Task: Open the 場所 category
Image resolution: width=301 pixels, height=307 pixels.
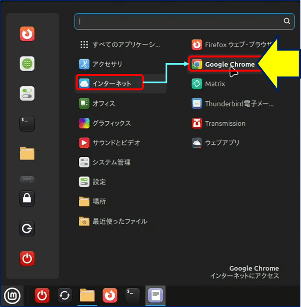Action: (x=120, y=201)
